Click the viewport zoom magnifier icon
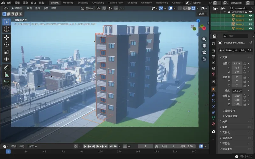 [204, 39]
